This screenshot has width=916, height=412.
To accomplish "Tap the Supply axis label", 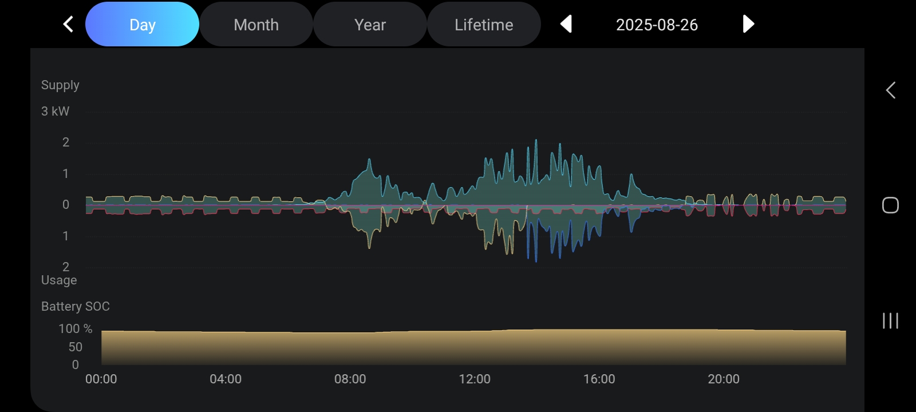I will (60, 85).
